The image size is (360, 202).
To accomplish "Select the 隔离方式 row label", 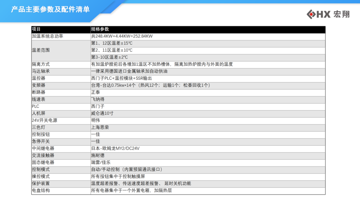I will 41,64.
